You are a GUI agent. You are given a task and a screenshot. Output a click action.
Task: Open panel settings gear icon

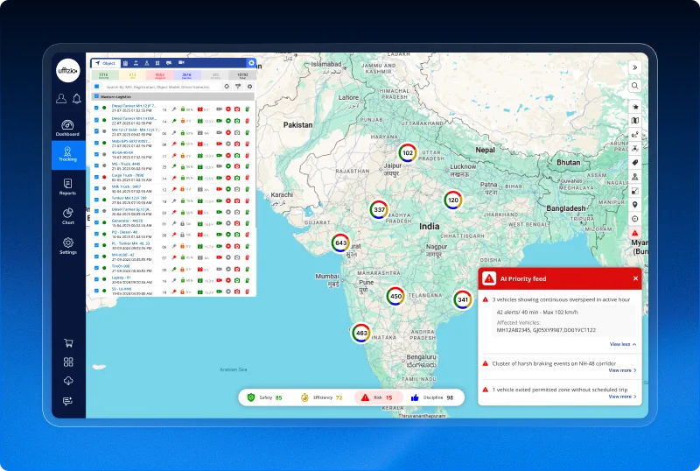coord(251,63)
